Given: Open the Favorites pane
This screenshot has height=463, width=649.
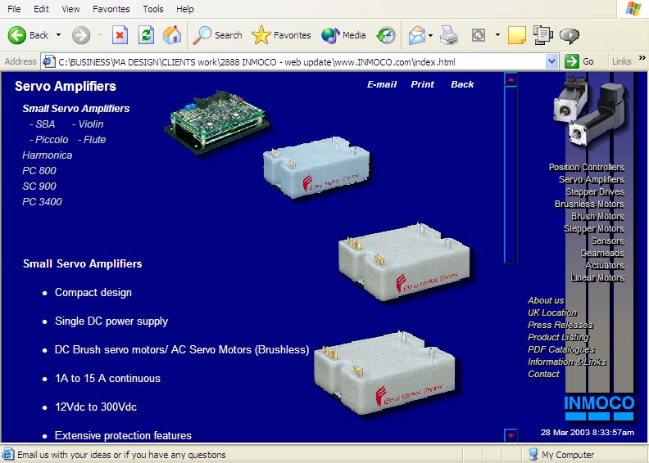Looking at the screenshot, I should tap(281, 35).
